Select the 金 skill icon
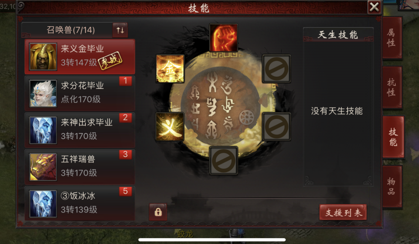The height and width of the screenshot is (244, 419). [x=170, y=69]
